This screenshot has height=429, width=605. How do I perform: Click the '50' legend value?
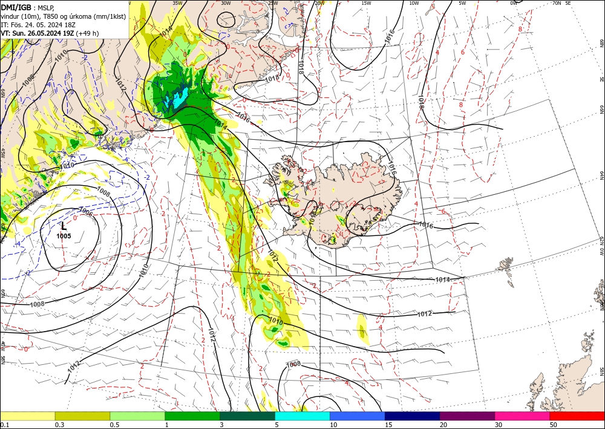pyautogui.click(x=554, y=425)
